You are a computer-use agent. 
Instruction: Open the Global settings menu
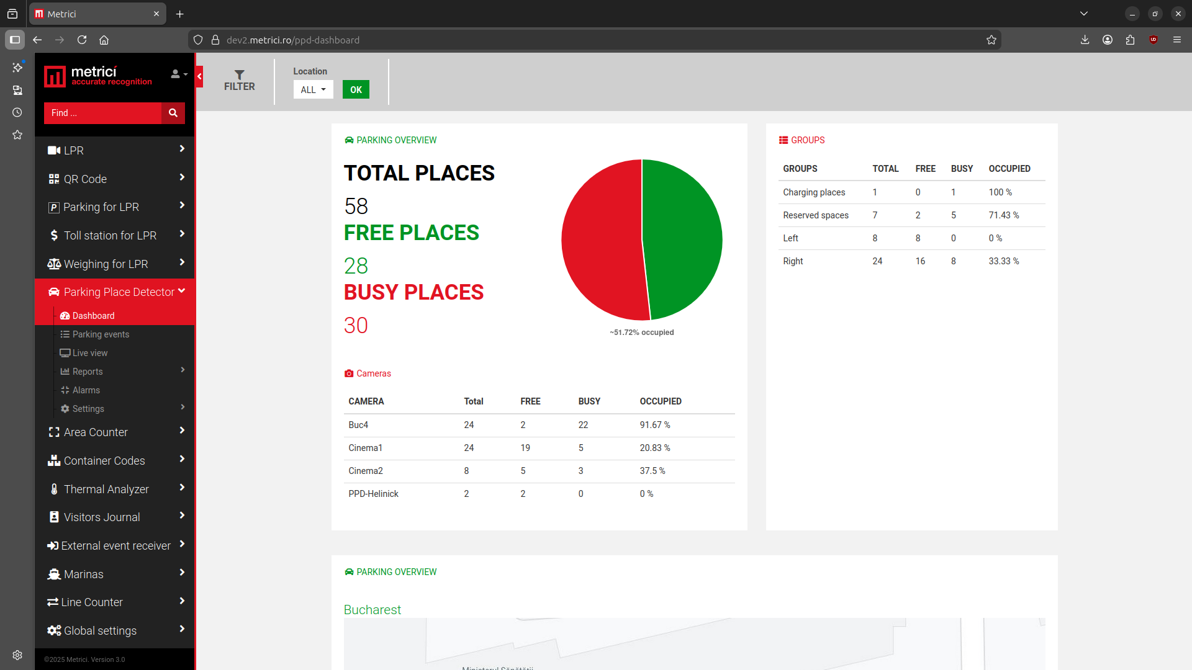[x=115, y=631]
